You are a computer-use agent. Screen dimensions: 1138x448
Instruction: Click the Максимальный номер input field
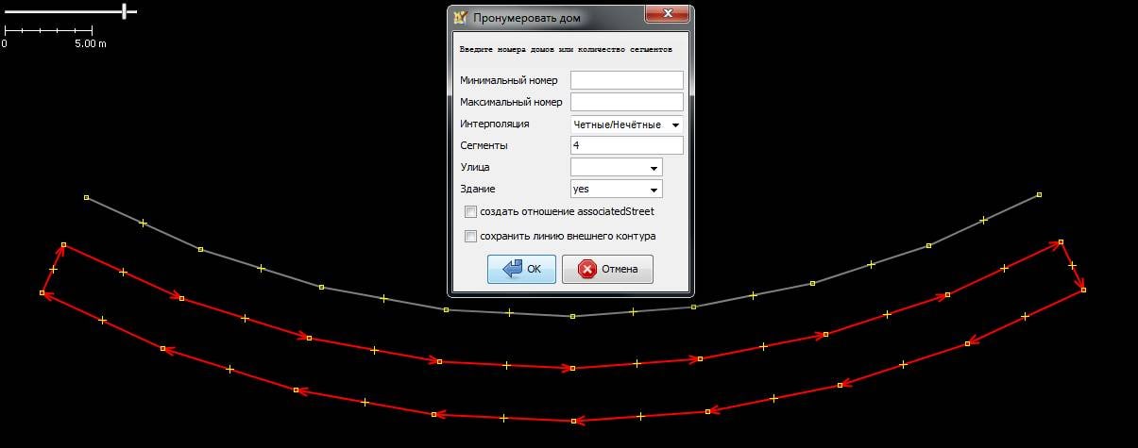[x=626, y=102]
